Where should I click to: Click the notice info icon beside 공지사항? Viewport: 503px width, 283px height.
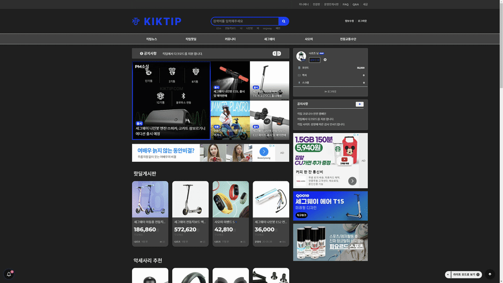click(x=141, y=53)
